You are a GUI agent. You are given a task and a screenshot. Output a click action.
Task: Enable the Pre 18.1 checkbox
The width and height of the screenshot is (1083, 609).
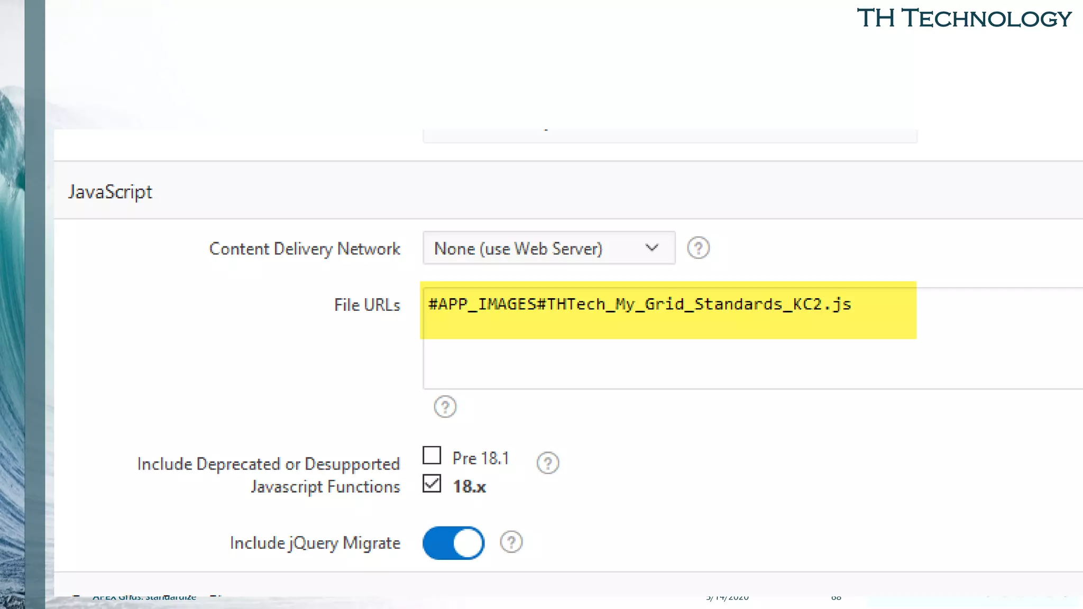(x=432, y=455)
